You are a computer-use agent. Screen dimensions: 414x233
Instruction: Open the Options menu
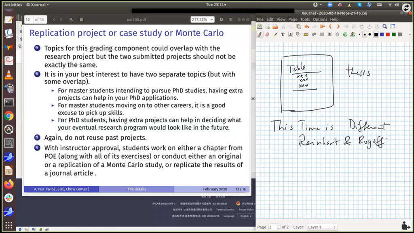(320, 19)
